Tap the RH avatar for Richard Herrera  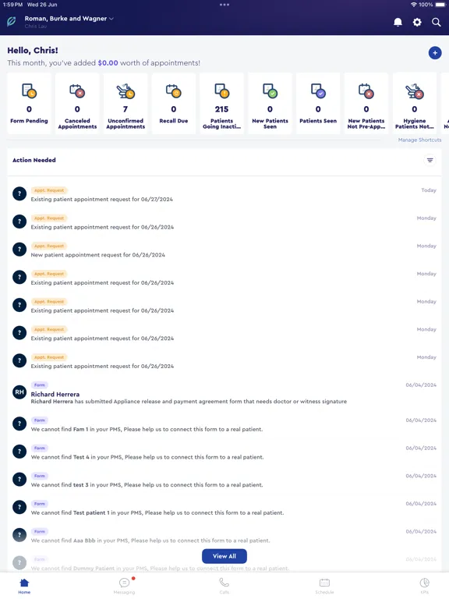pyautogui.click(x=19, y=392)
